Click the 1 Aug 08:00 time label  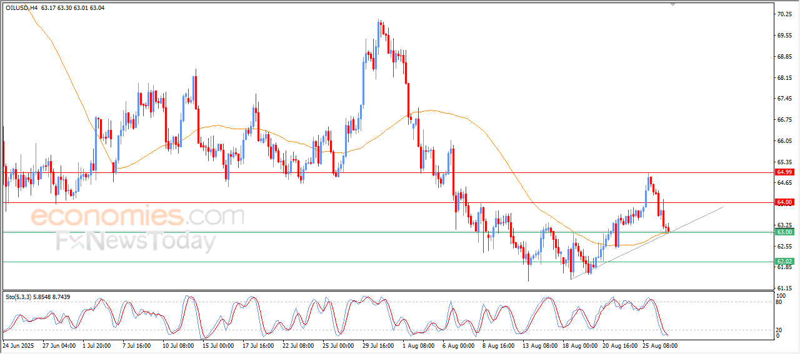[419, 345]
